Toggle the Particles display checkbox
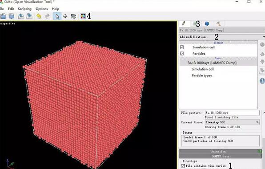 (182, 54)
